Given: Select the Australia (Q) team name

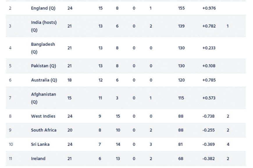Looking at the screenshot, I should pos(44,80).
